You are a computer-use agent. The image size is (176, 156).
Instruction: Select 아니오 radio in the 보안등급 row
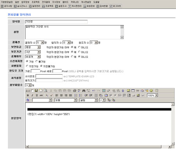tap(79, 47)
